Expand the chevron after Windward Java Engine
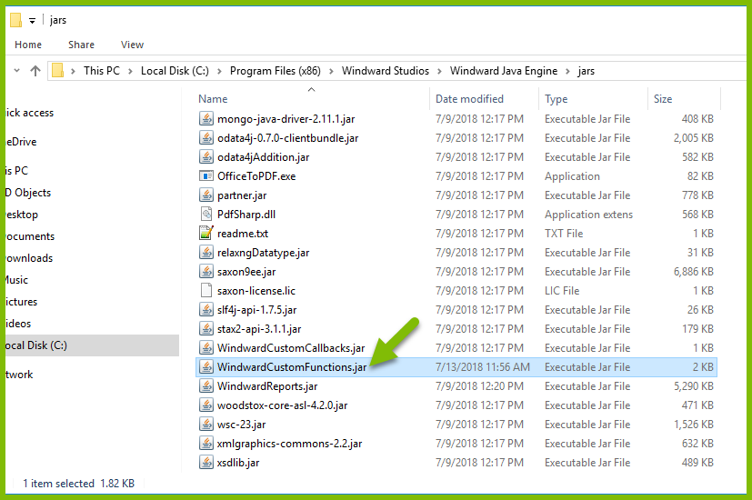 coord(567,71)
